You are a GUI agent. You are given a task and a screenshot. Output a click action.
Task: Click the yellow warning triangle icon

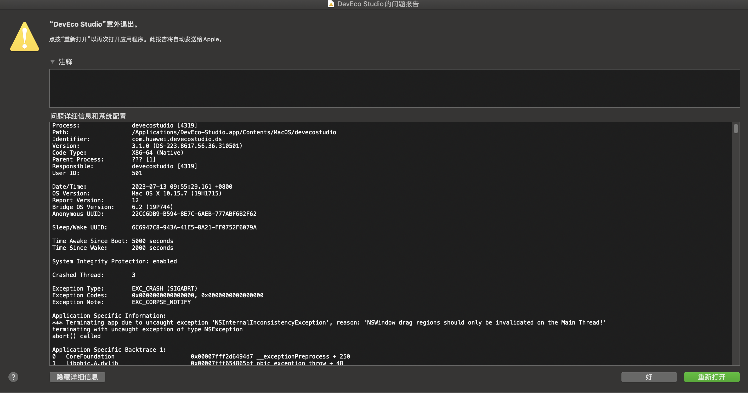click(x=25, y=37)
